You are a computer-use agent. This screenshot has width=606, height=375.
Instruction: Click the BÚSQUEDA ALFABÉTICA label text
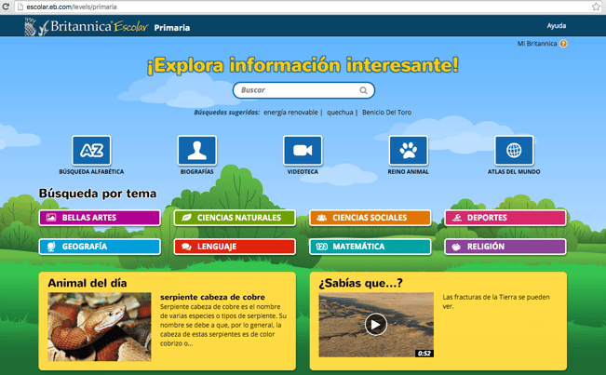click(91, 171)
